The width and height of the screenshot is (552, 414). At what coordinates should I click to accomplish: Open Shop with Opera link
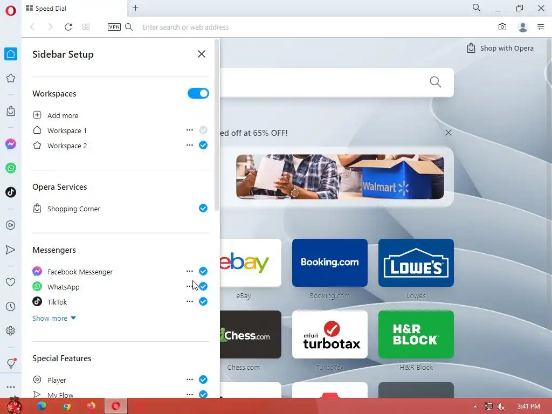500,48
